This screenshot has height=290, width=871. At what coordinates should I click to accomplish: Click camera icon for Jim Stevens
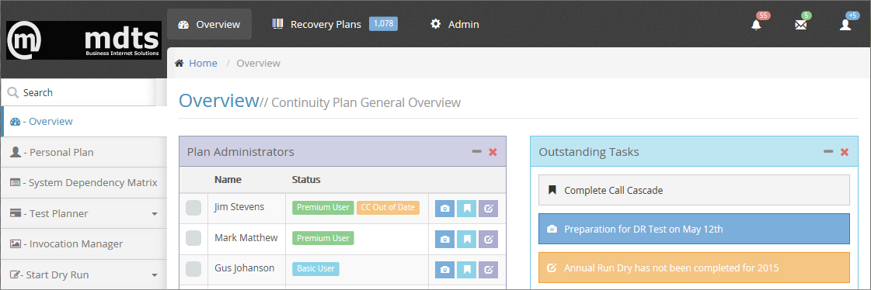point(444,209)
